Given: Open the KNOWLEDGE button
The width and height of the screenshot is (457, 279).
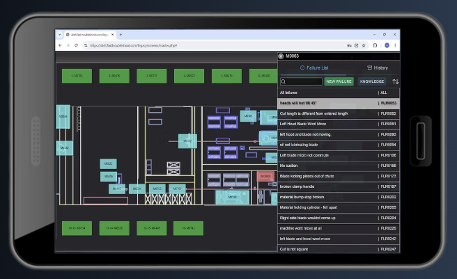Looking at the screenshot, I should tap(372, 81).
